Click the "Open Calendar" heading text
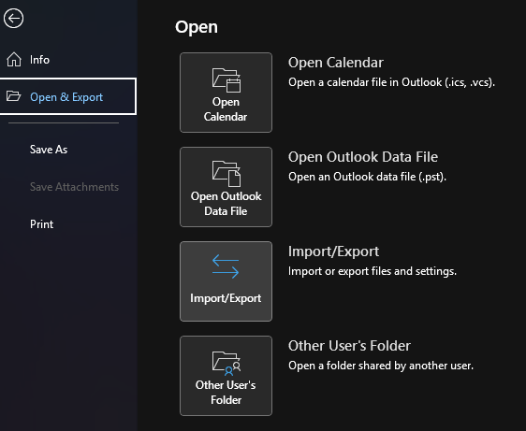 pos(335,63)
